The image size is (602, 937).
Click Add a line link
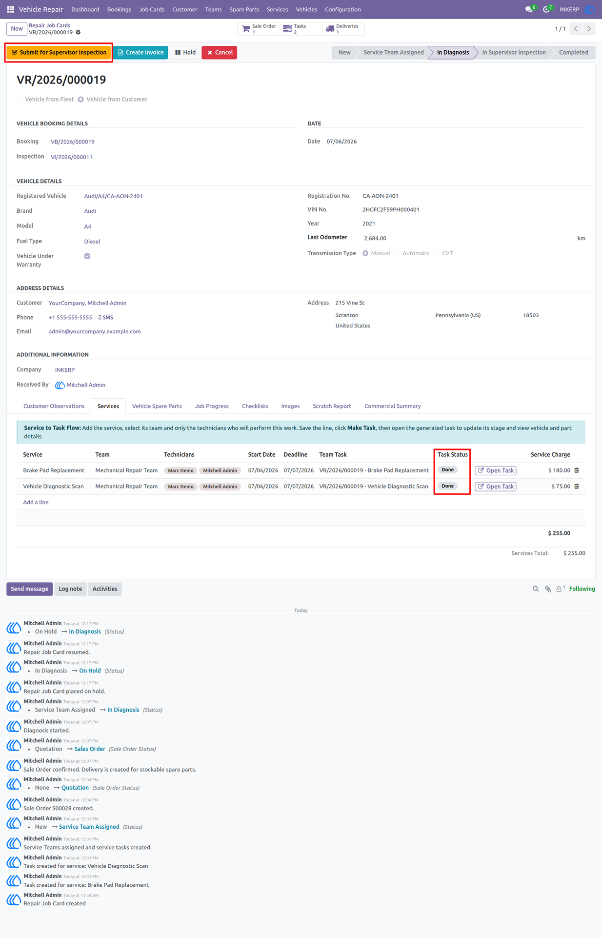[x=36, y=502]
